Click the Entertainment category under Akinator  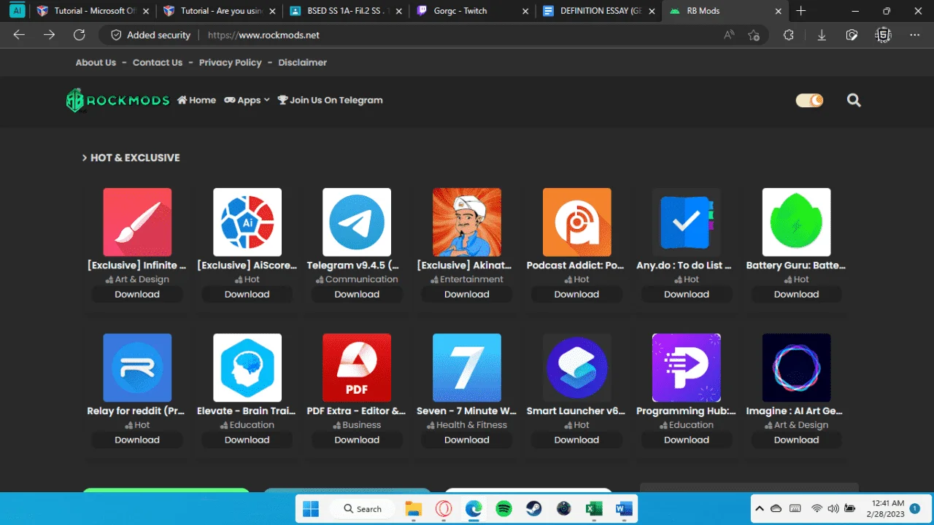(x=467, y=279)
